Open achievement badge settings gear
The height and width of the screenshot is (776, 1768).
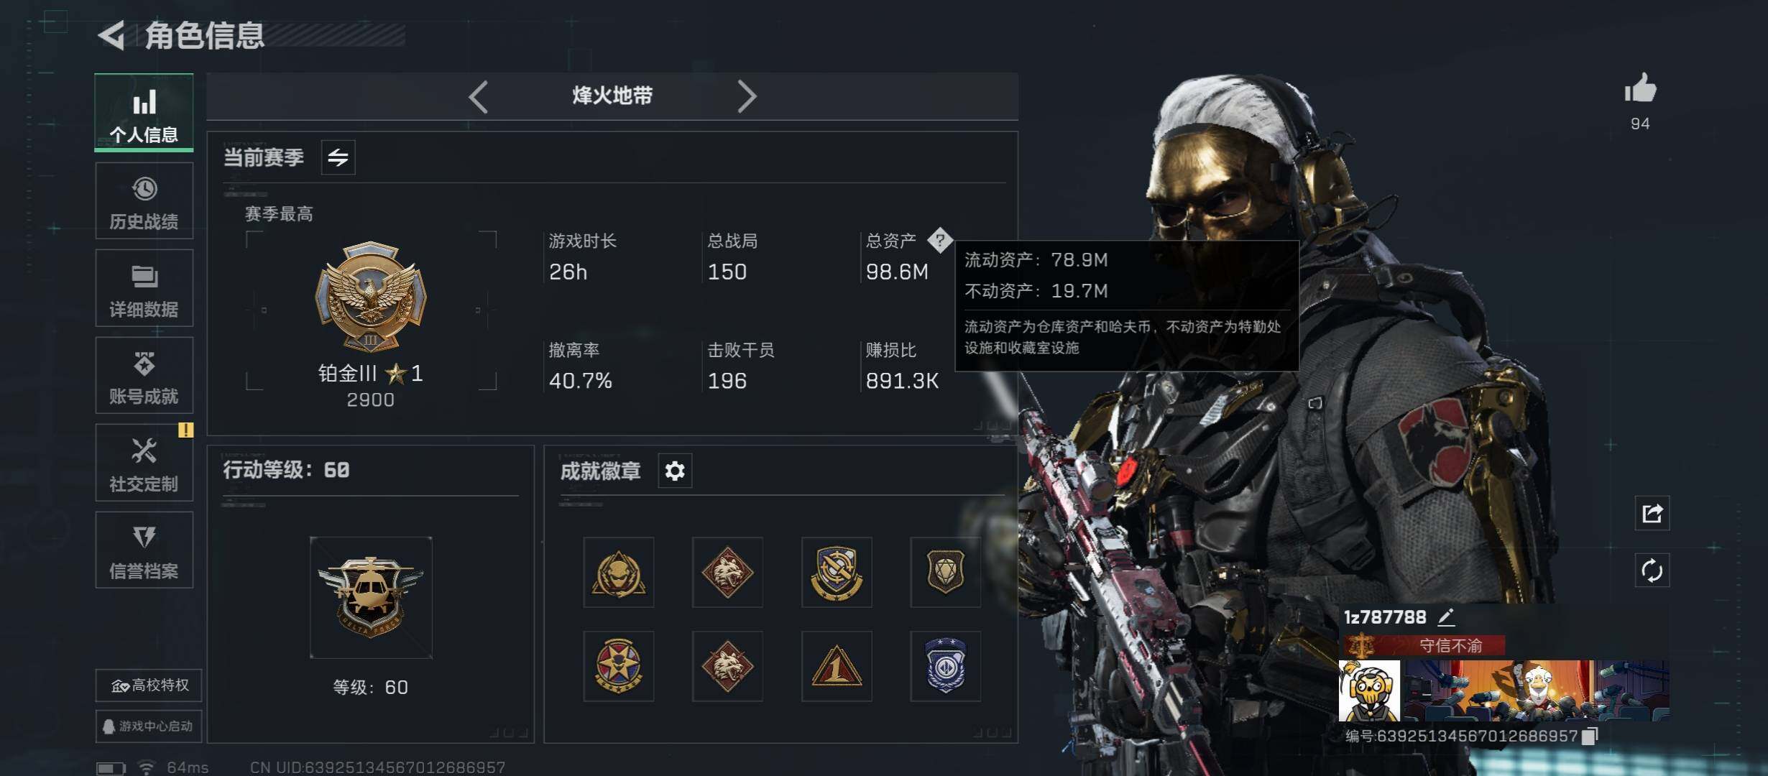675,471
